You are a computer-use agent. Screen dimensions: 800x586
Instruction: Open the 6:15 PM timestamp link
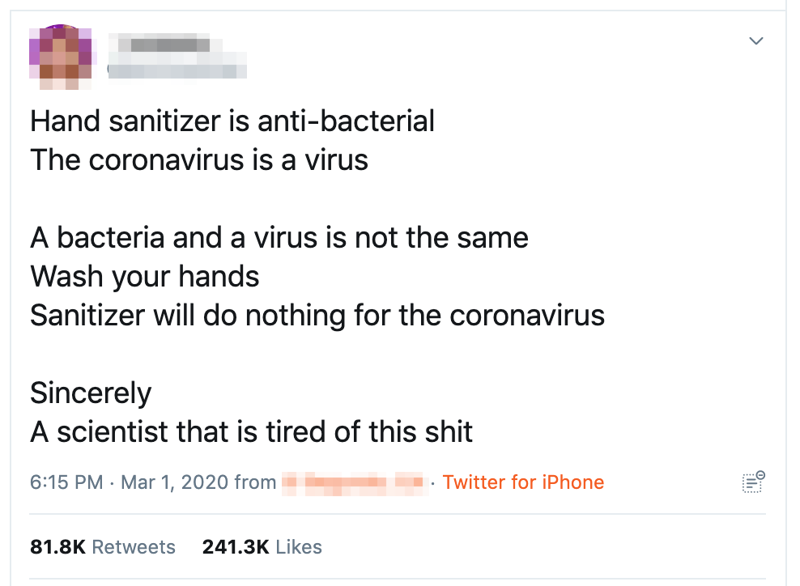click(x=66, y=482)
